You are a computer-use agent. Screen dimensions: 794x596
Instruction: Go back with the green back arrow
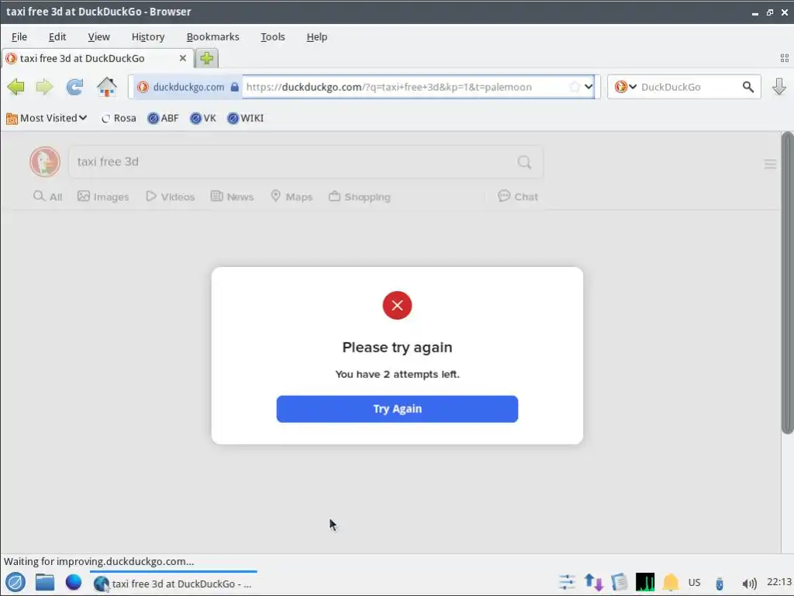click(x=16, y=87)
